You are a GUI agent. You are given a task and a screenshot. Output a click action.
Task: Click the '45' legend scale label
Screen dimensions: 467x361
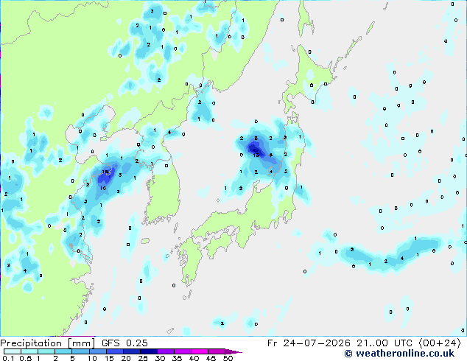tap(211, 358)
